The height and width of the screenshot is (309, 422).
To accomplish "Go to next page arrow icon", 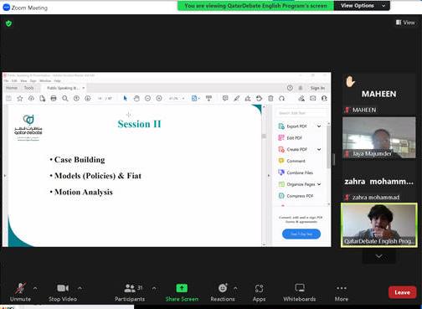I will coord(88,98).
